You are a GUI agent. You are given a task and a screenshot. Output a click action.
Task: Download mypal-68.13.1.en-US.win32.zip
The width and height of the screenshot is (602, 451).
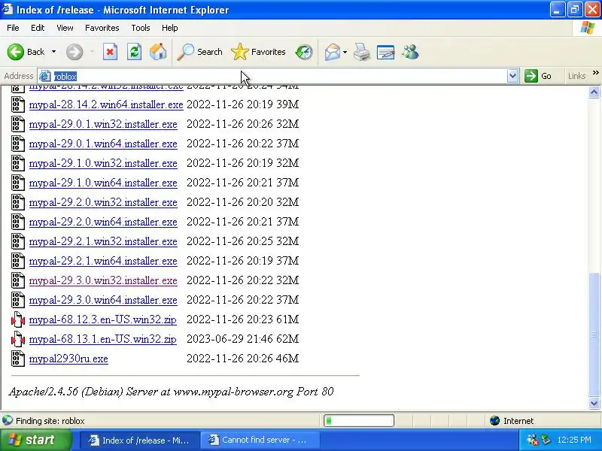coord(103,340)
